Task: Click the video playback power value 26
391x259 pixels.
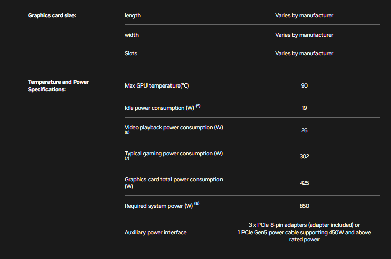Action: tap(304, 130)
